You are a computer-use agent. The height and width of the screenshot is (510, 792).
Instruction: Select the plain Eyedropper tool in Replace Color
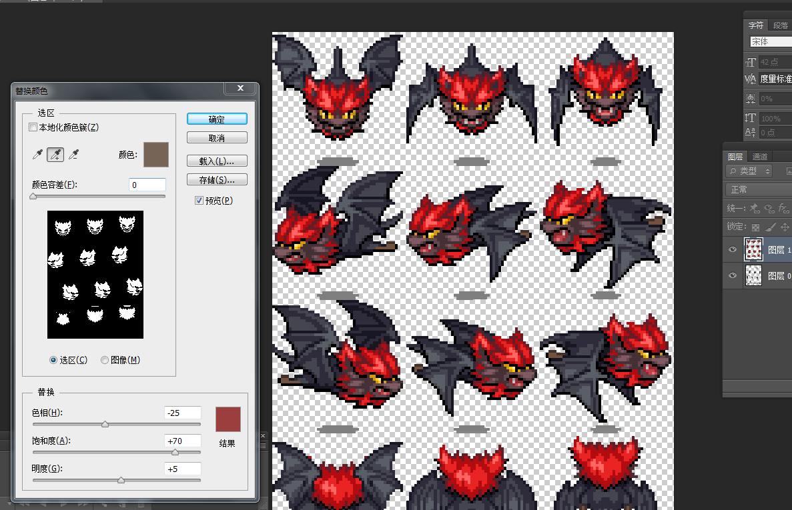click(37, 155)
